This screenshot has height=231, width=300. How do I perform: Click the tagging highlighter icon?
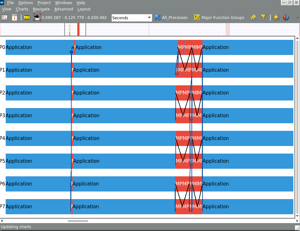pos(253,17)
